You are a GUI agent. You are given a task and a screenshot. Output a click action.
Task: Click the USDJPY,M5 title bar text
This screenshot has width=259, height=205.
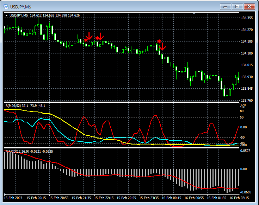[x=20, y=7]
